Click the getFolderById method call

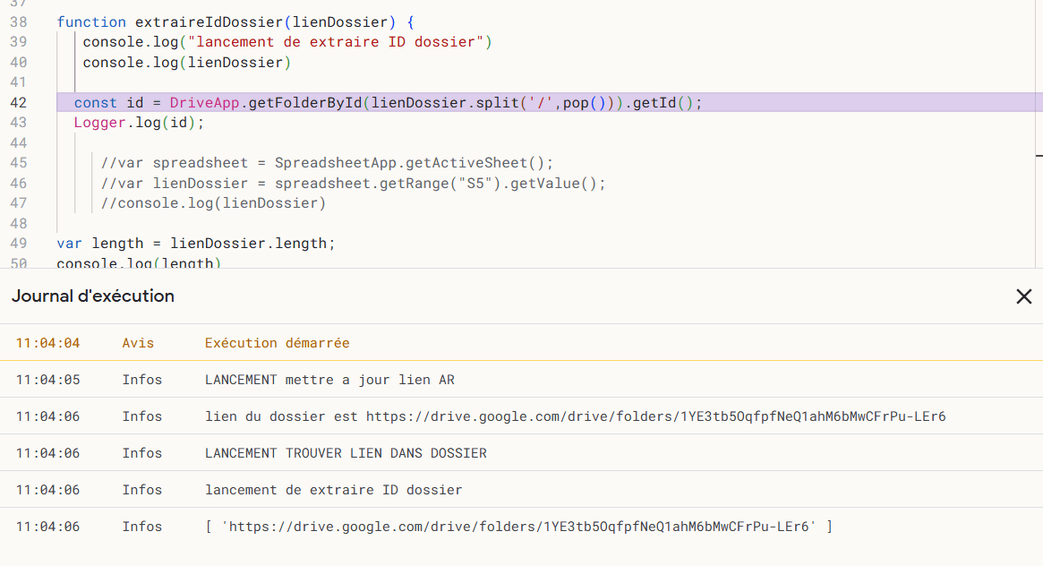[x=305, y=103]
